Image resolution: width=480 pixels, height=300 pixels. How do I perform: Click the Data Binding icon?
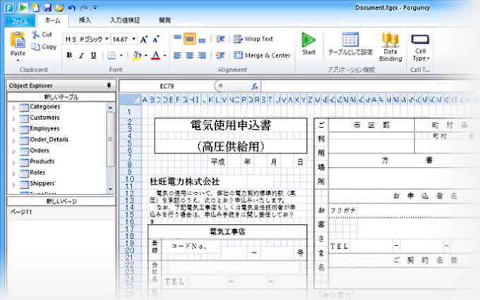(x=390, y=40)
